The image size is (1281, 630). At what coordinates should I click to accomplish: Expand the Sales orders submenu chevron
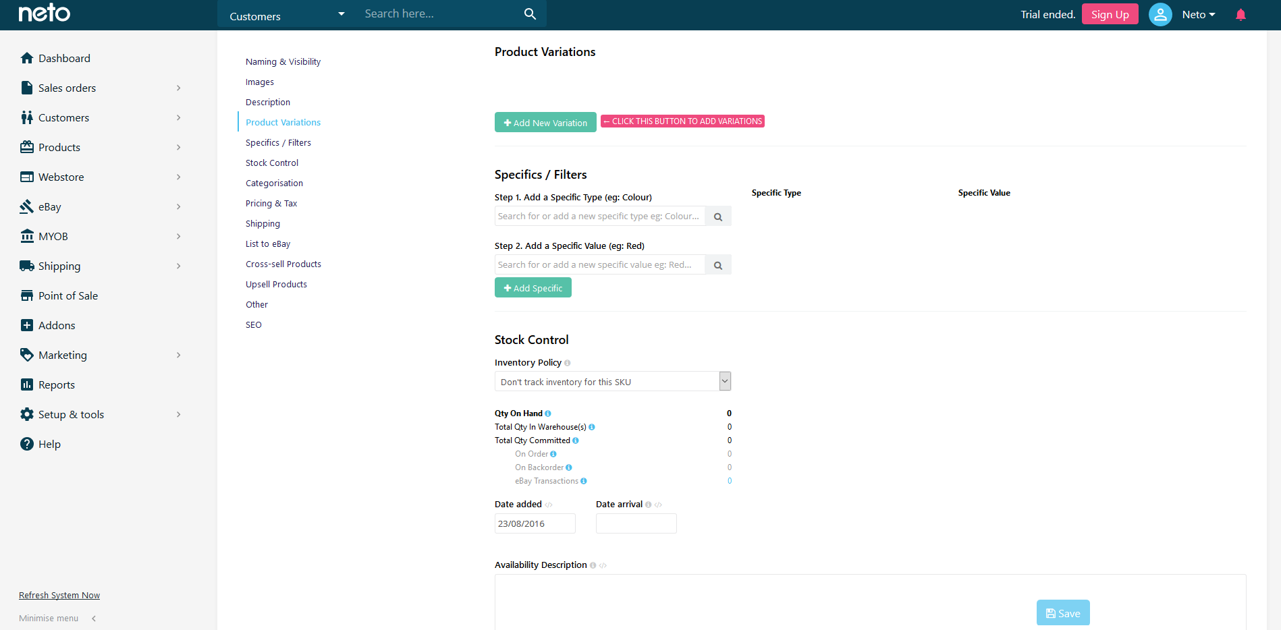(179, 88)
